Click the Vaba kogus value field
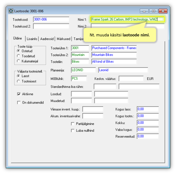The image size is (176, 174). coord(148,130)
